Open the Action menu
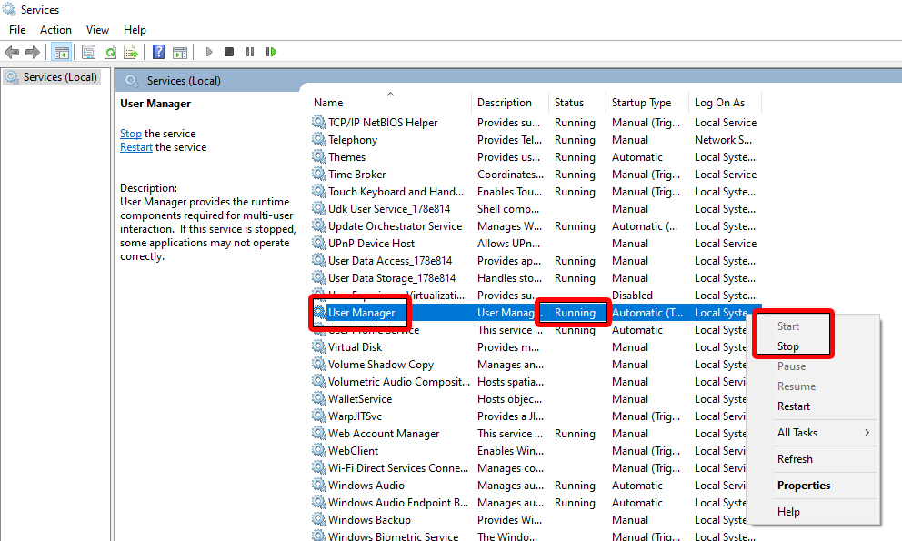This screenshot has width=902, height=541. (55, 29)
